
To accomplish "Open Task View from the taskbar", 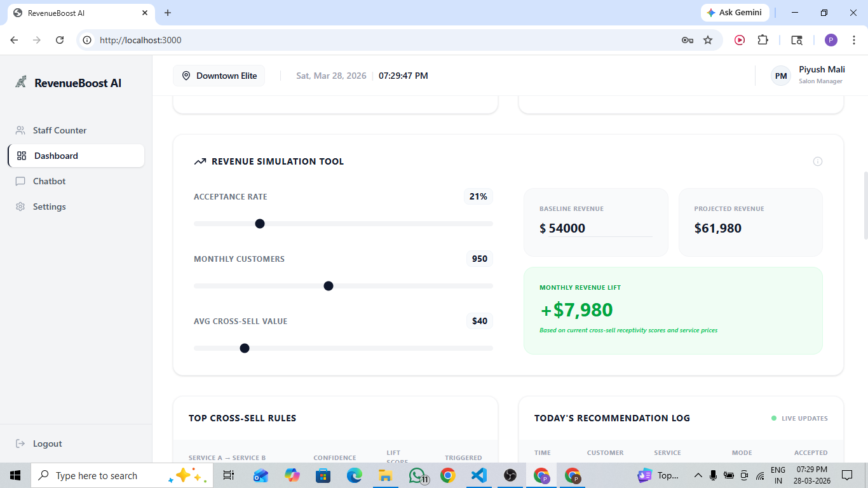I will point(229,475).
